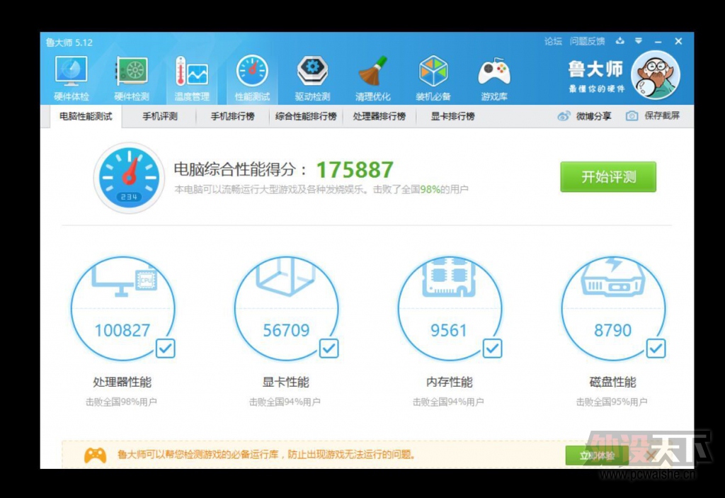Click orange gamepad icon in the notice bar
Screen dimensions: 725x498
[96, 455]
